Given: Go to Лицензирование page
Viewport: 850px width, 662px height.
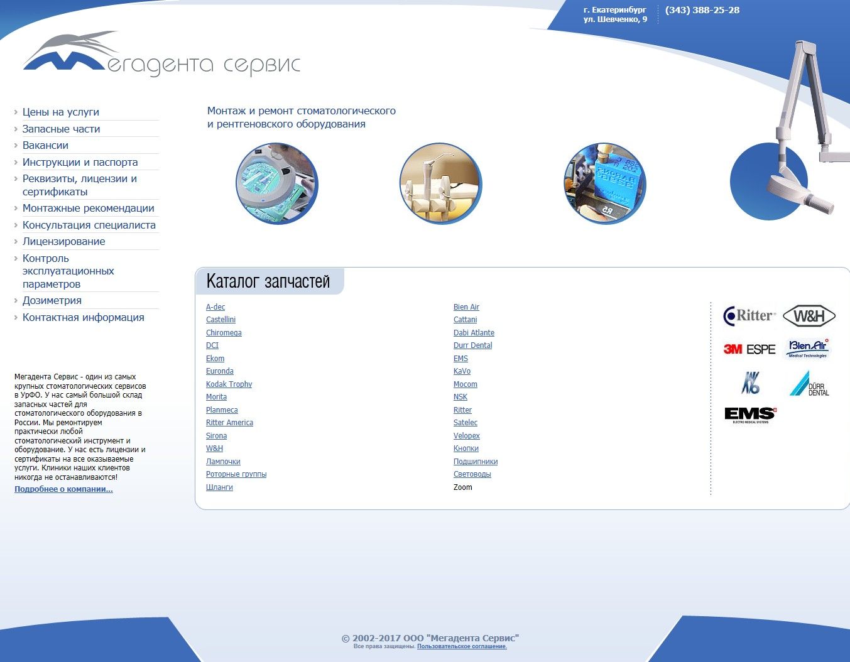Looking at the screenshot, I should 64,241.
